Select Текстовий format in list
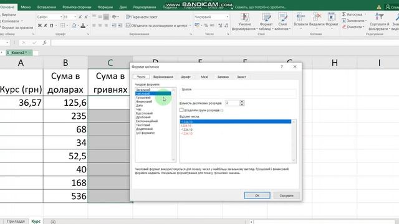Image resolution: width=399 pixels, height=224 pixels. (x=143, y=125)
